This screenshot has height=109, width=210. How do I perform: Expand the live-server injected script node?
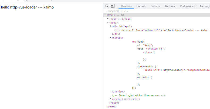pos(110,99)
